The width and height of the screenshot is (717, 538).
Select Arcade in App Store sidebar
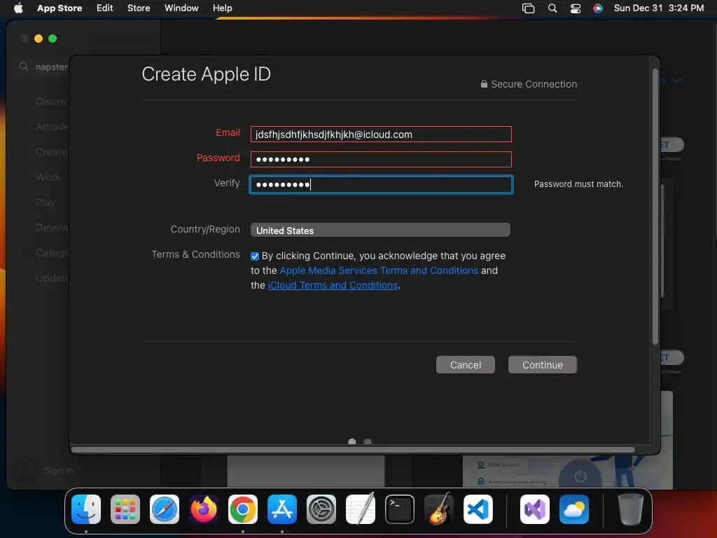pyautogui.click(x=51, y=127)
